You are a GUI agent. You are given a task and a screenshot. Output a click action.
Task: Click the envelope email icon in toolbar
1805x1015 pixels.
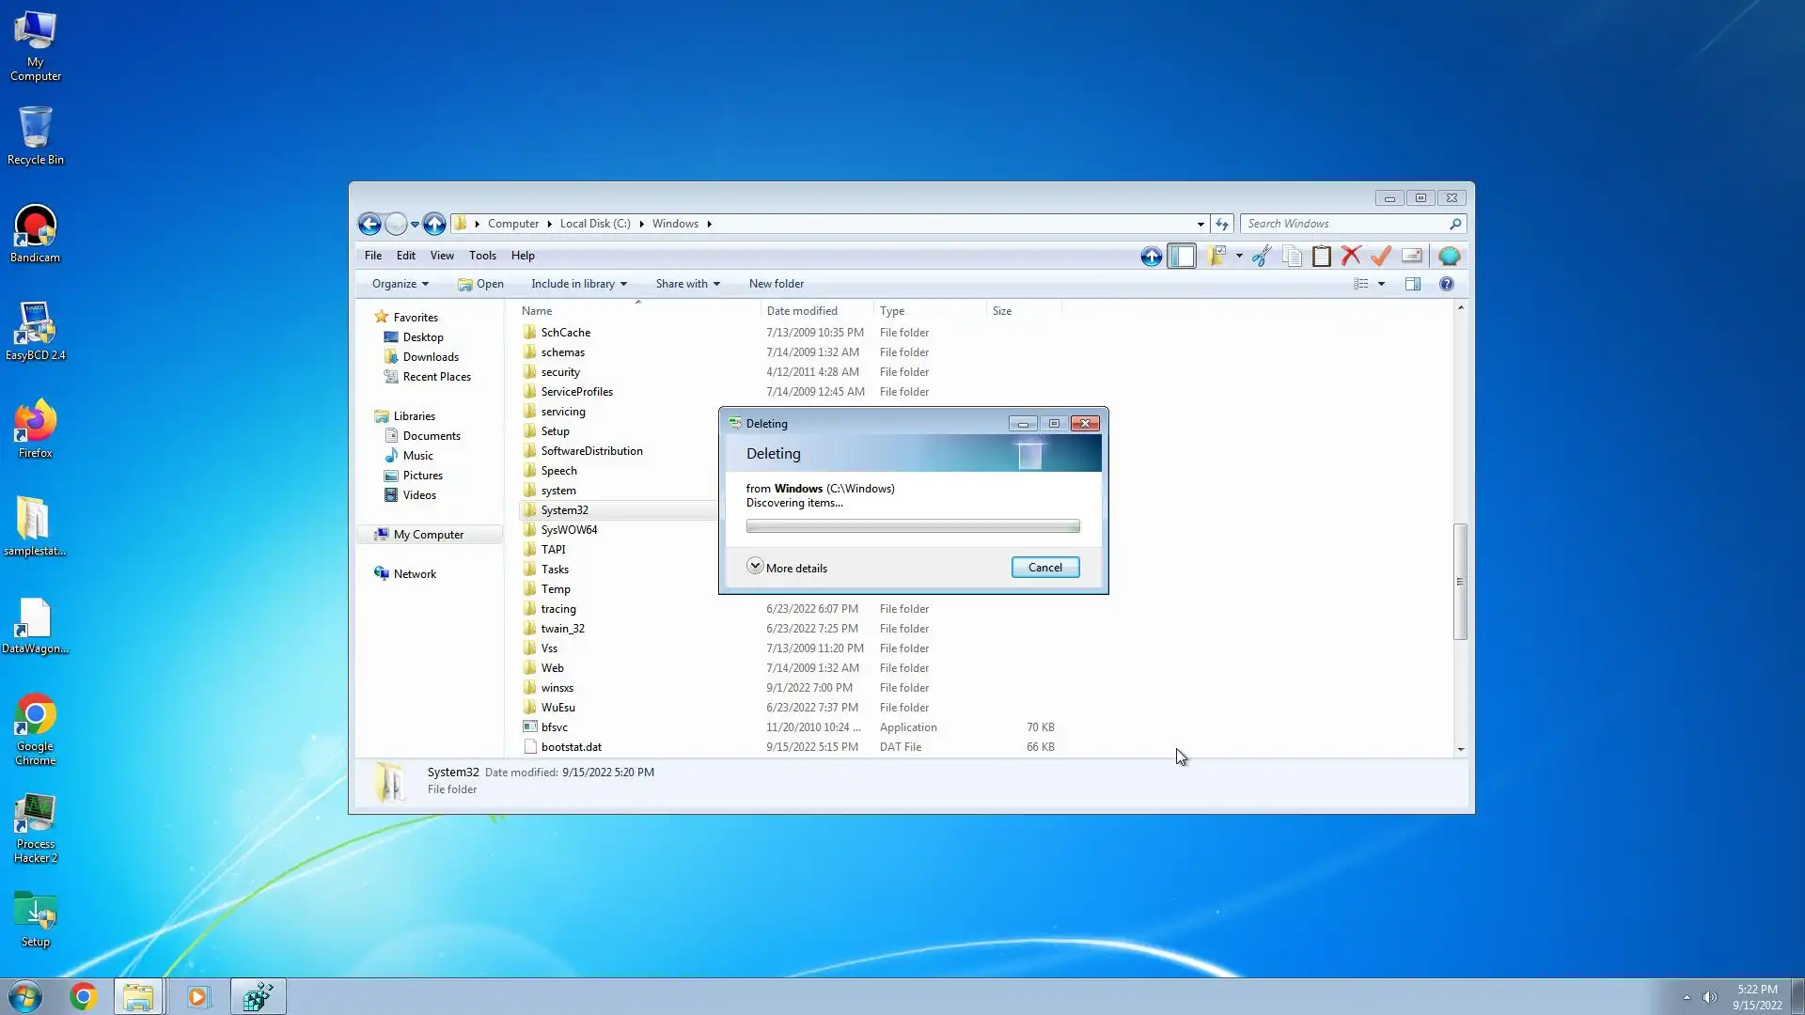[1411, 256]
